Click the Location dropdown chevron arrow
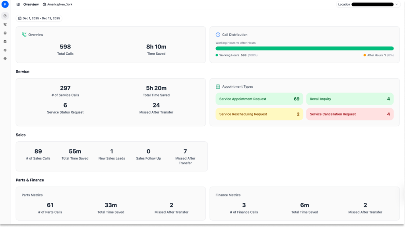 point(397,4)
